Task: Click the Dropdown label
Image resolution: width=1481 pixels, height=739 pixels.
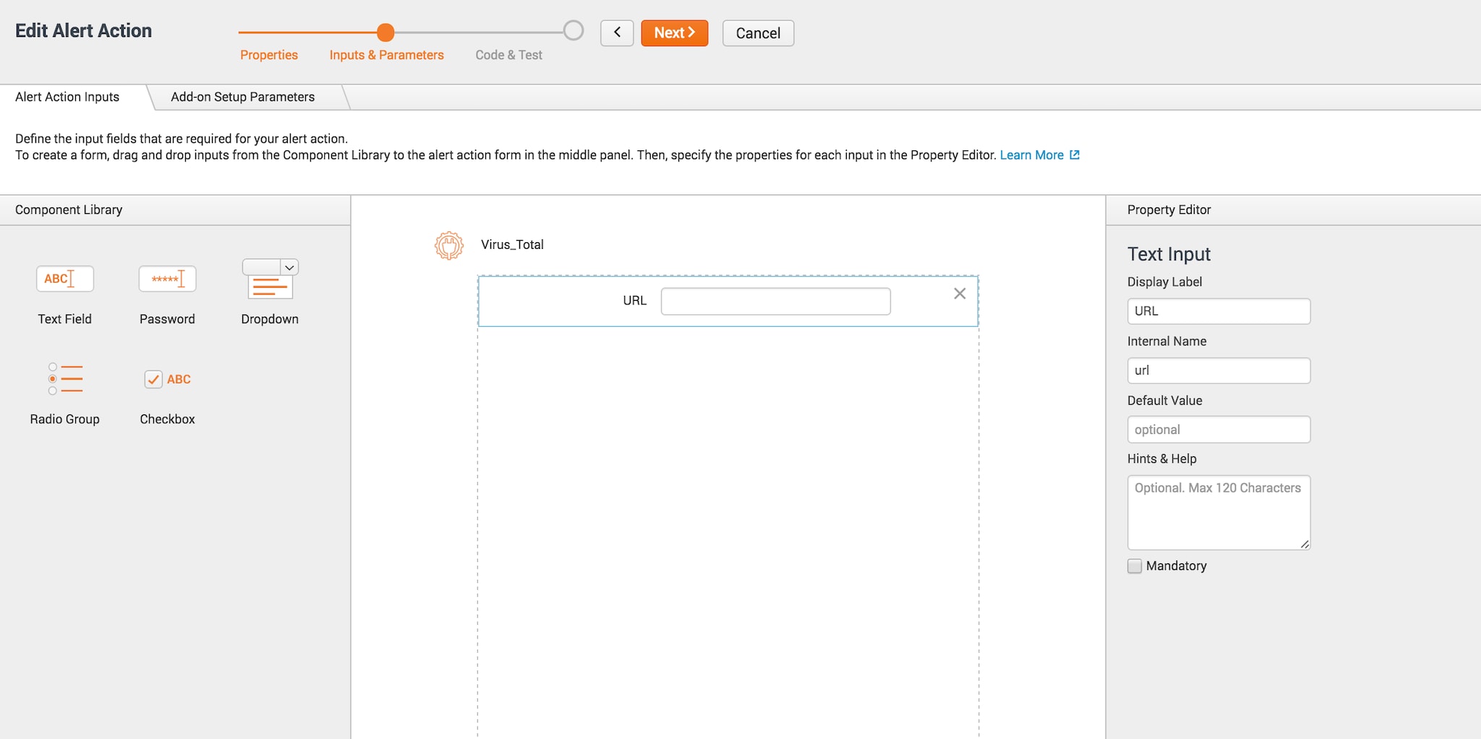Action: (270, 319)
